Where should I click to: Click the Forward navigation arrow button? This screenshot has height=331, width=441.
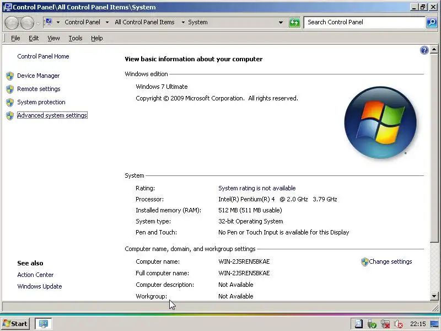click(x=28, y=23)
